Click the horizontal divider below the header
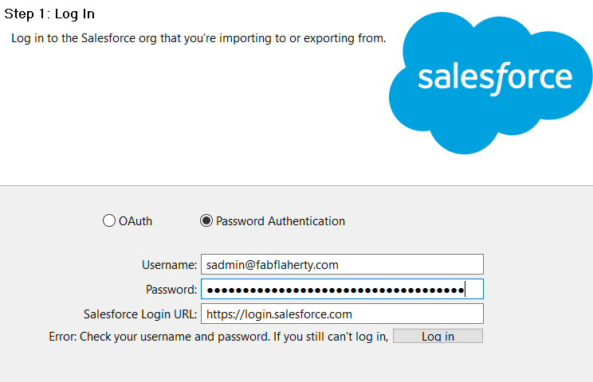 (296, 185)
